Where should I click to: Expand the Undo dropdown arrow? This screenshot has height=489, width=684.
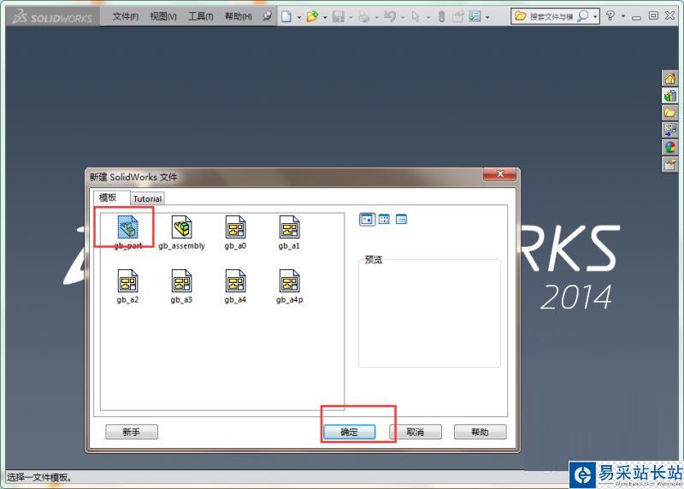pyautogui.click(x=402, y=17)
